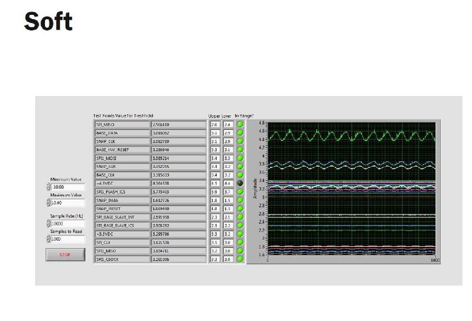Click the In Range LED for BASE_HW_IRESET
The height and width of the screenshot is (321, 472).
pos(240,149)
